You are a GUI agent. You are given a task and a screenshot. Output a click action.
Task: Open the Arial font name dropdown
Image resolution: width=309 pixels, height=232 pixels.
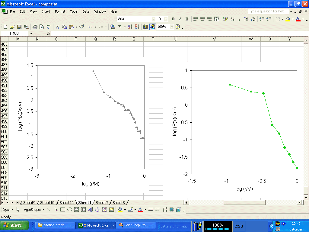(154, 19)
